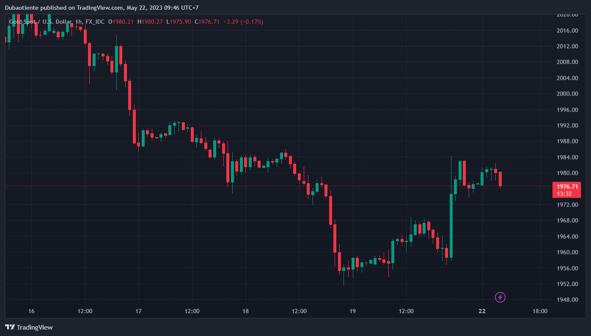Click the 13:32 candle countdown timer
The height and width of the screenshot is (336, 591).
click(x=564, y=194)
